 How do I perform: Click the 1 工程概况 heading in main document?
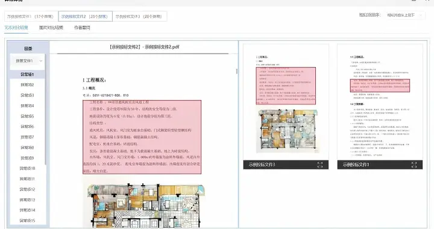(x=95, y=80)
